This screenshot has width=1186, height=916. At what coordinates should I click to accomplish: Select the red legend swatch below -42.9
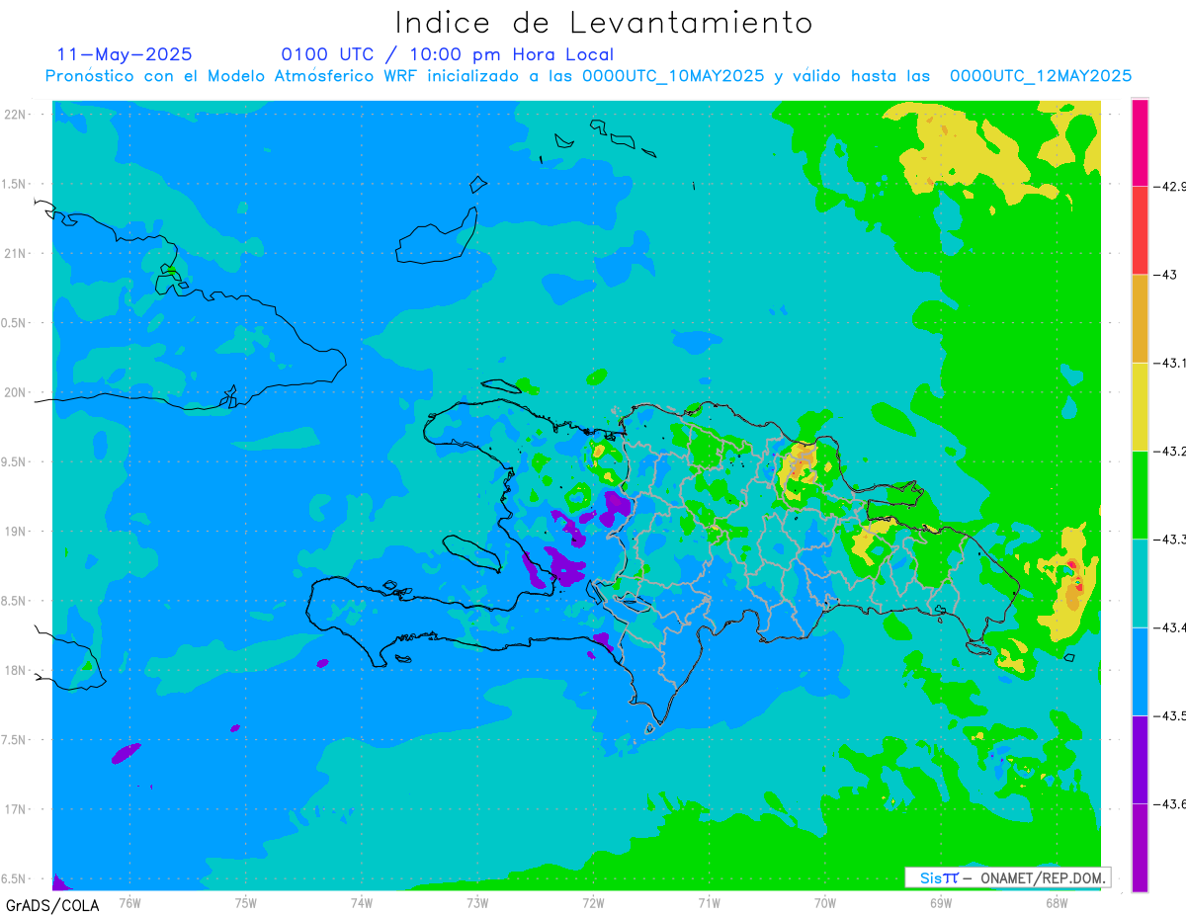click(1140, 229)
